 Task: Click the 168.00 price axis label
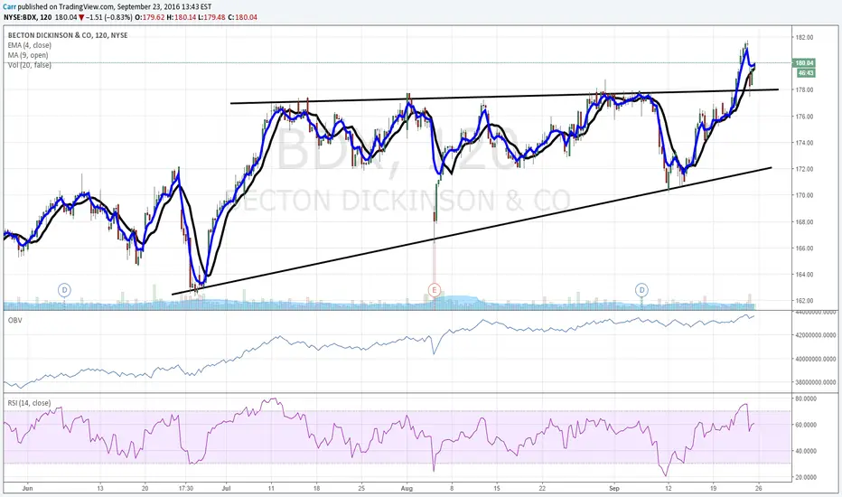[804, 221]
